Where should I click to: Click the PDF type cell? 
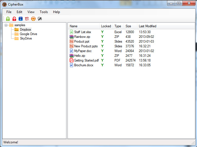click(x=117, y=60)
